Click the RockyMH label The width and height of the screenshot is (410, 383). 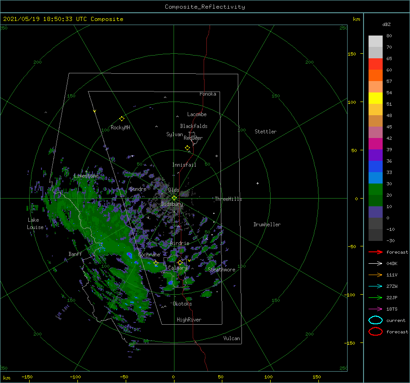tap(120, 128)
